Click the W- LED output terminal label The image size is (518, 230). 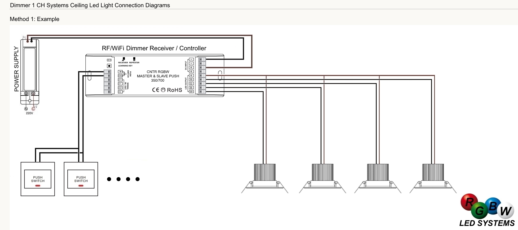(191, 92)
